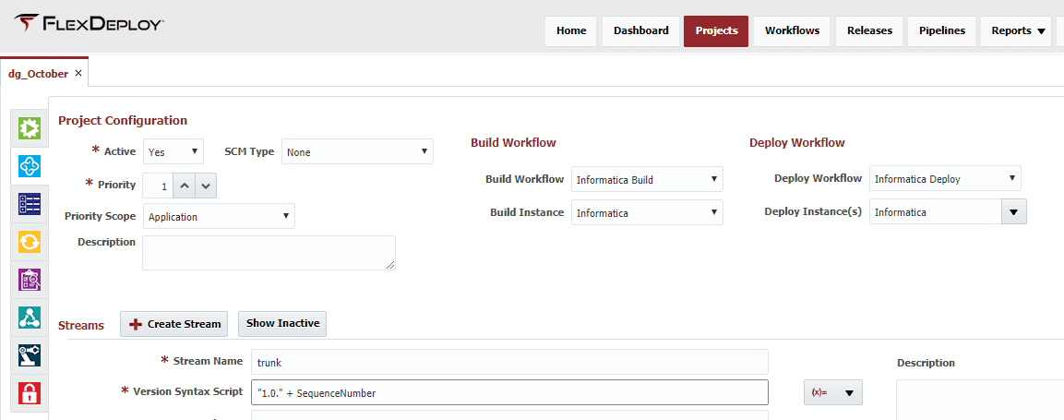
Task: Click the Project Configuration heading
Action: 123,121
